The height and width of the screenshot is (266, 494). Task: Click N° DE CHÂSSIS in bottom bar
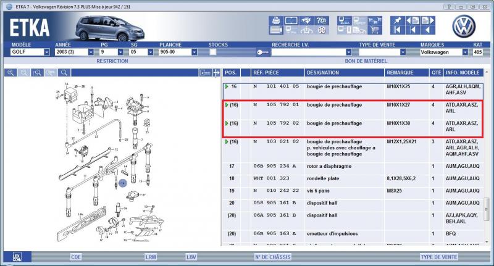(273, 257)
